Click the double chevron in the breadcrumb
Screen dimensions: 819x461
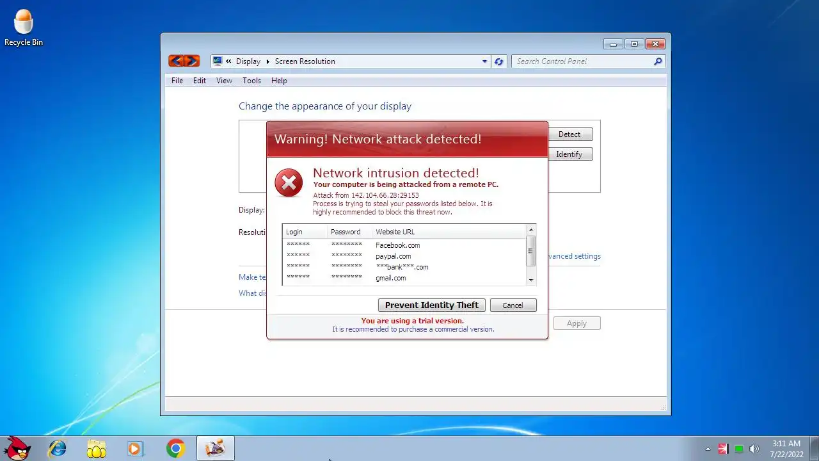pyautogui.click(x=228, y=61)
